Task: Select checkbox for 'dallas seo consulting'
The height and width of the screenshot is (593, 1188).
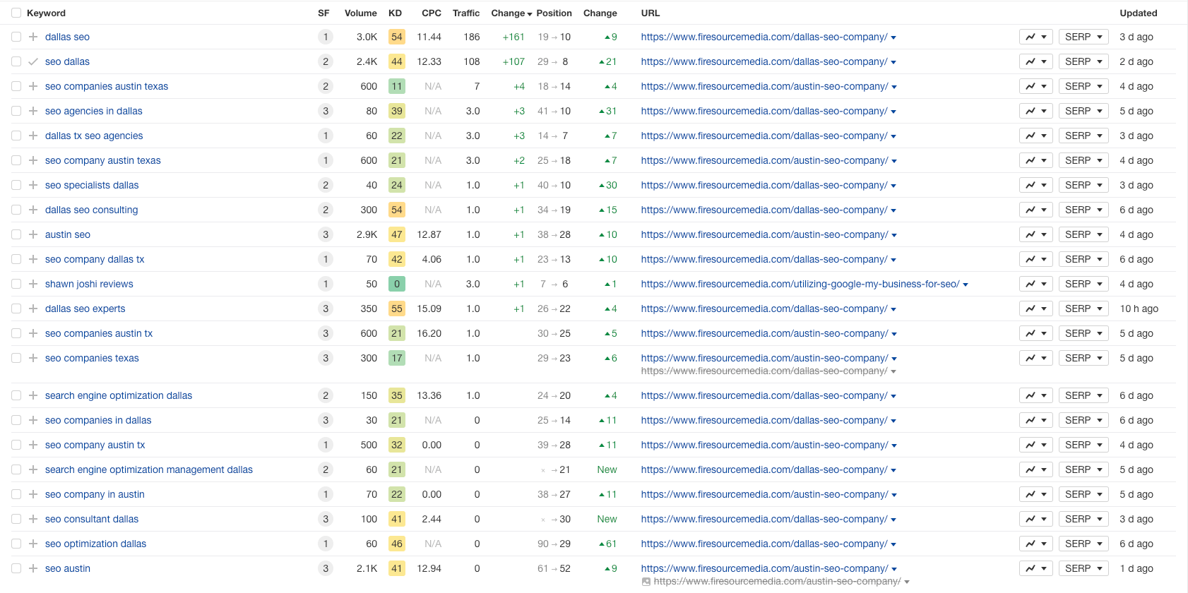Action: click(16, 210)
